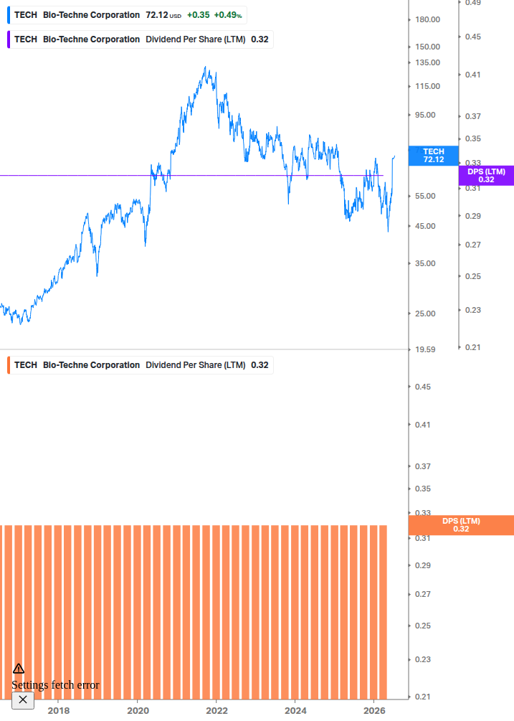The image size is (514, 721).
Task: Click the 95.00 price scale value
Action: tap(425, 115)
